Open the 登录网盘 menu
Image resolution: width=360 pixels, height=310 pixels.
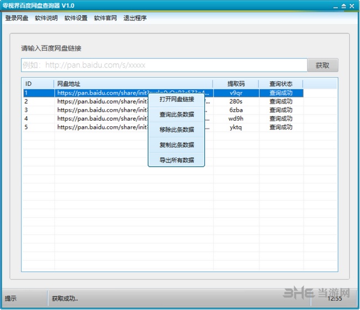click(17, 18)
